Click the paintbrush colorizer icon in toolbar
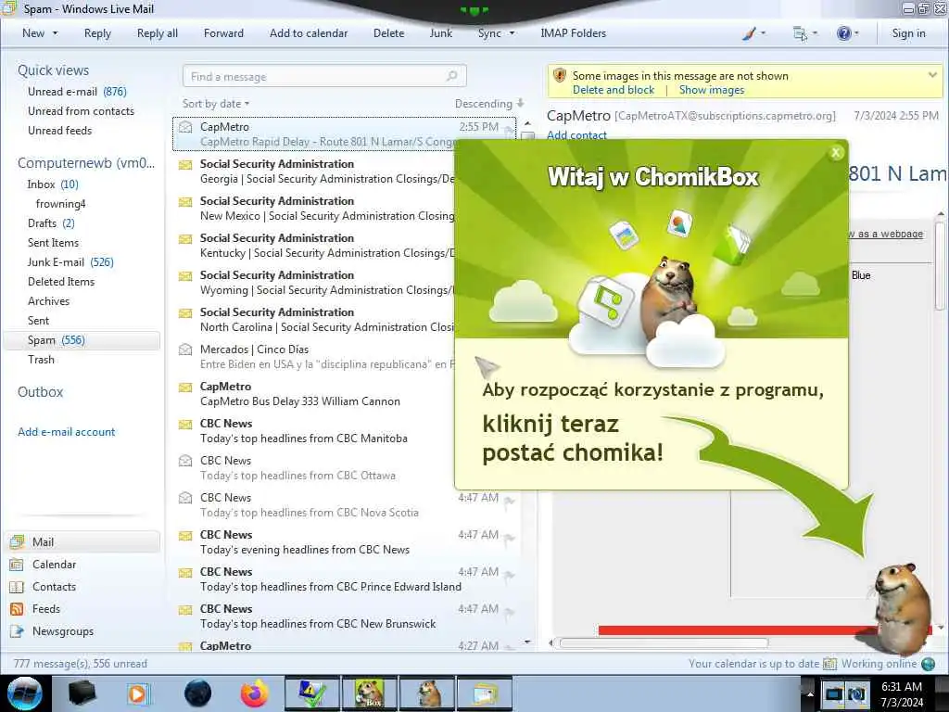This screenshot has width=949, height=712. click(x=749, y=34)
